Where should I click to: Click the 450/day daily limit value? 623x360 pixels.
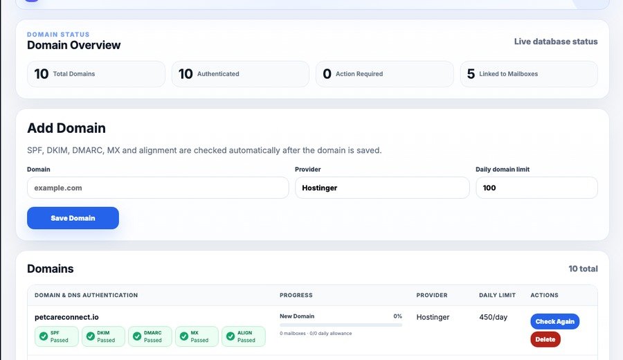pyautogui.click(x=493, y=317)
